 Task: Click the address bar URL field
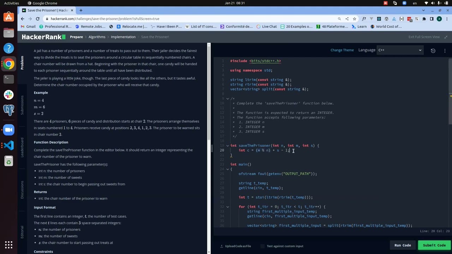coord(191,19)
